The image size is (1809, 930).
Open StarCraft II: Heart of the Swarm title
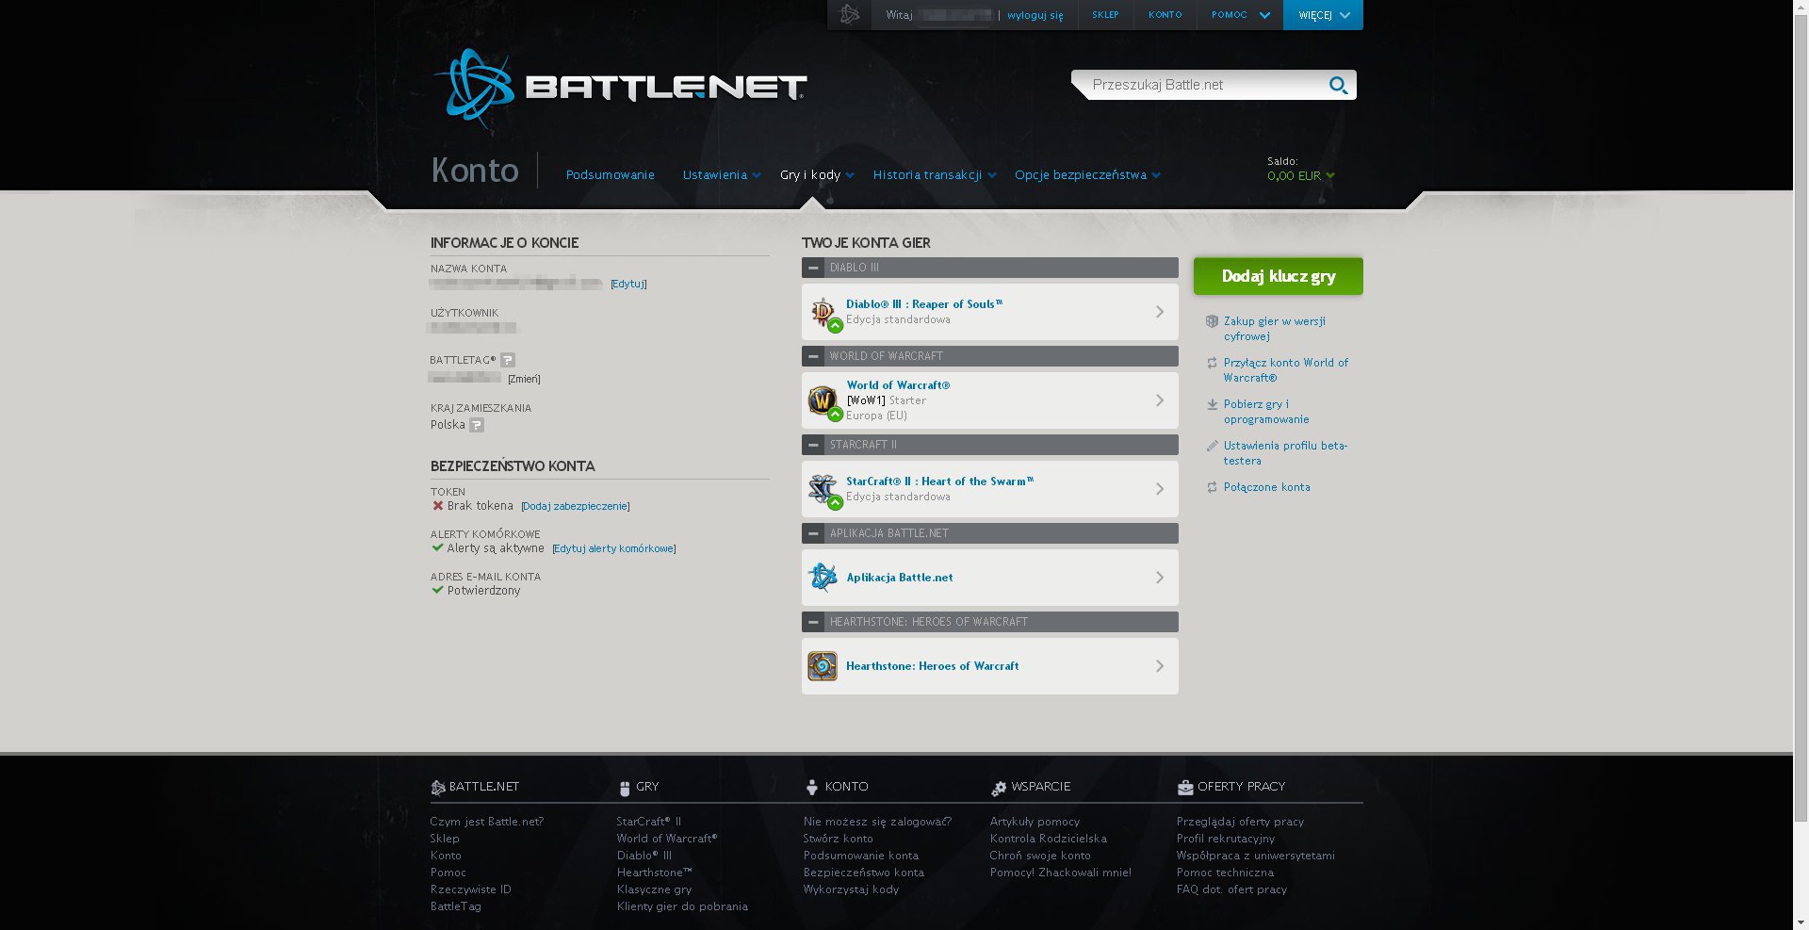click(x=939, y=481)
